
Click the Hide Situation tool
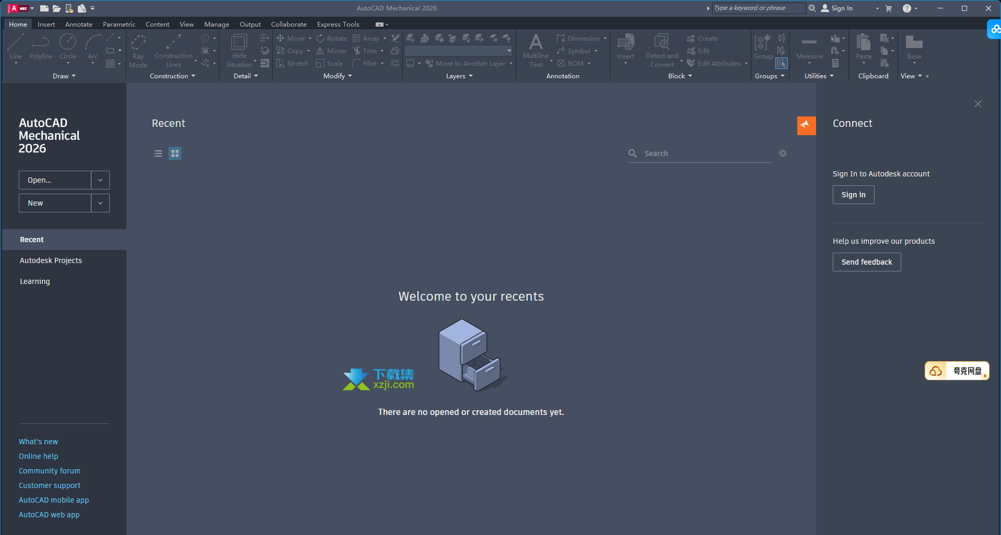click(x=239, y=51)
